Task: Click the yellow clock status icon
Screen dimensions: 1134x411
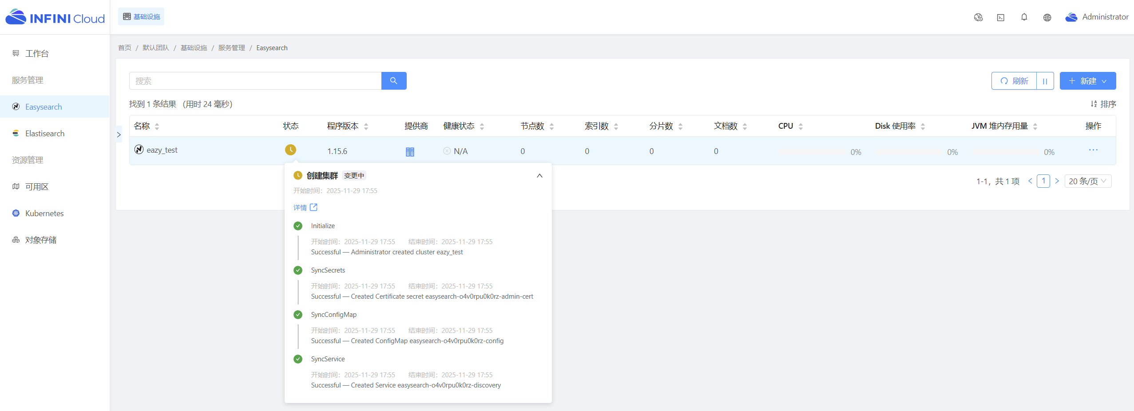Action: 290,150
